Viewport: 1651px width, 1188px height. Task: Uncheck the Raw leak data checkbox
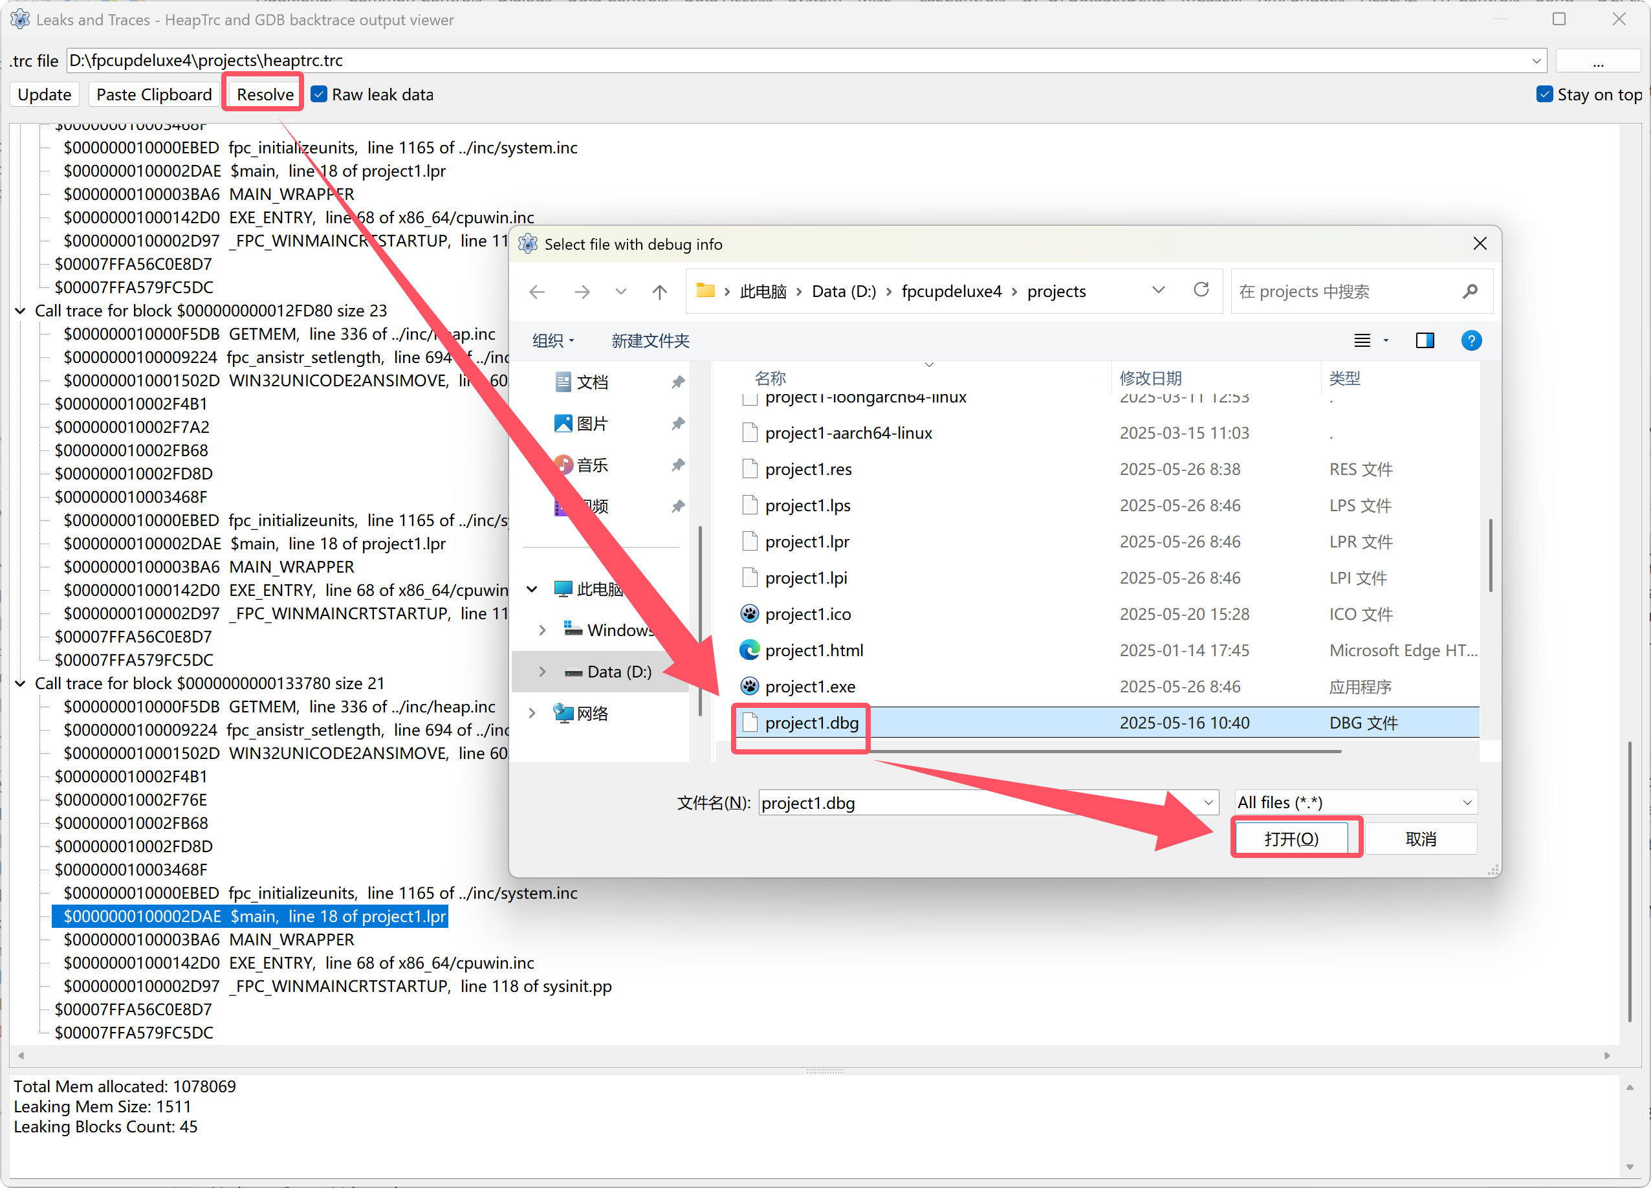(x=319, y=94)
